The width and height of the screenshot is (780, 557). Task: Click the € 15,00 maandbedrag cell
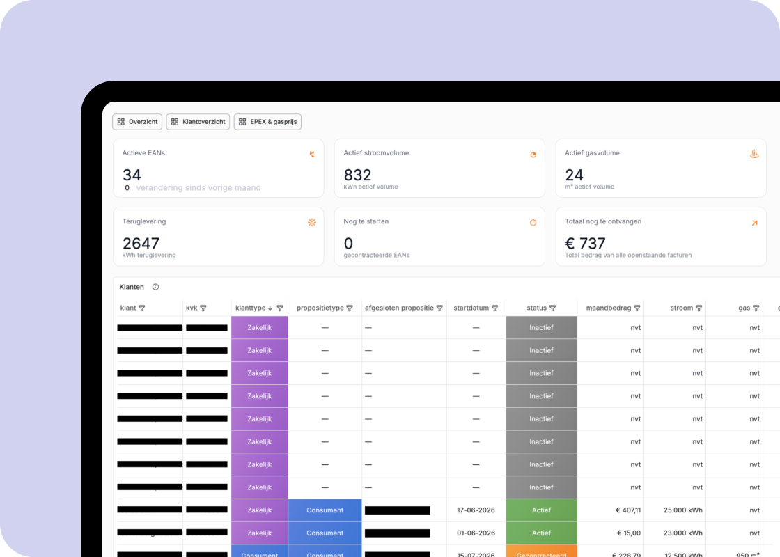click(x=610, y=533)
